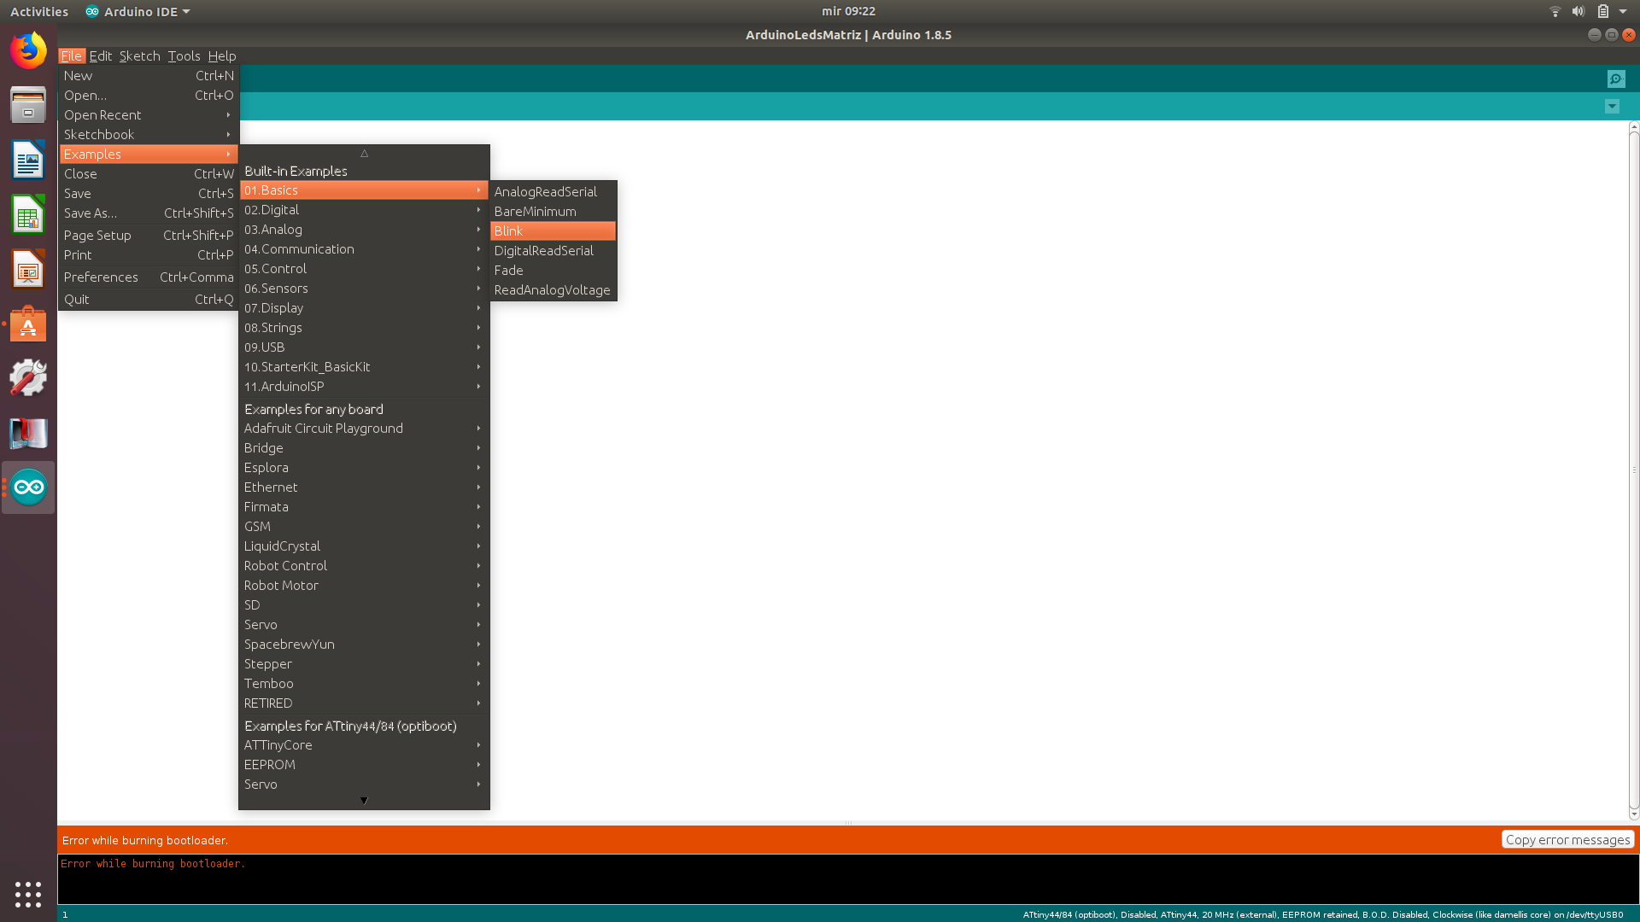This screenshot has height=922, width=1640.
Task: Click the tab options dropdown arrow
Action: click(1612, 107)
